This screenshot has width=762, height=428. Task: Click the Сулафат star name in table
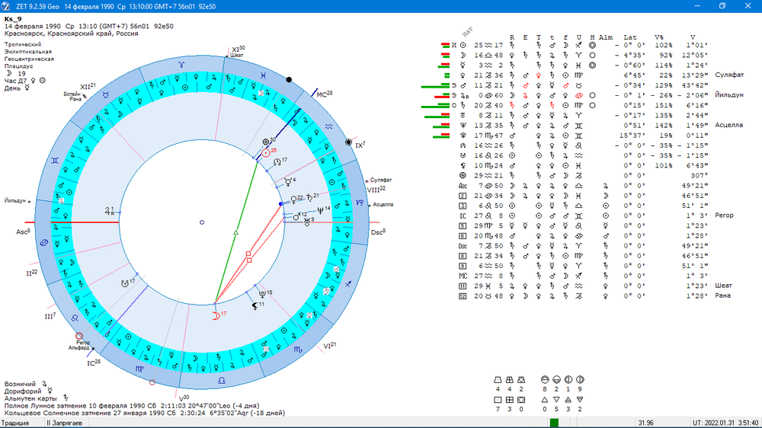click(729, 75)
